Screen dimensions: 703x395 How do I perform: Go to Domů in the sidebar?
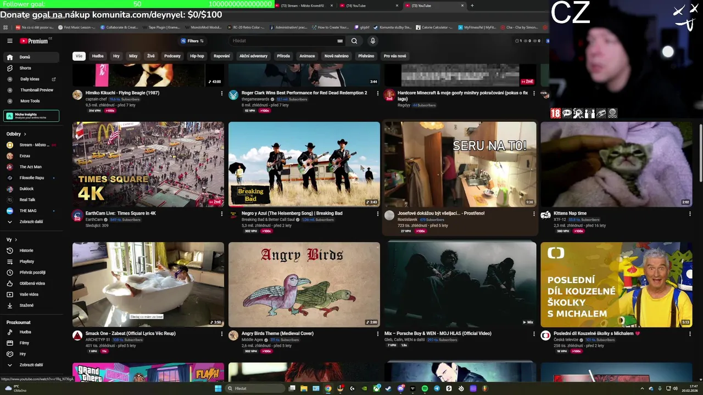[31, 57]
